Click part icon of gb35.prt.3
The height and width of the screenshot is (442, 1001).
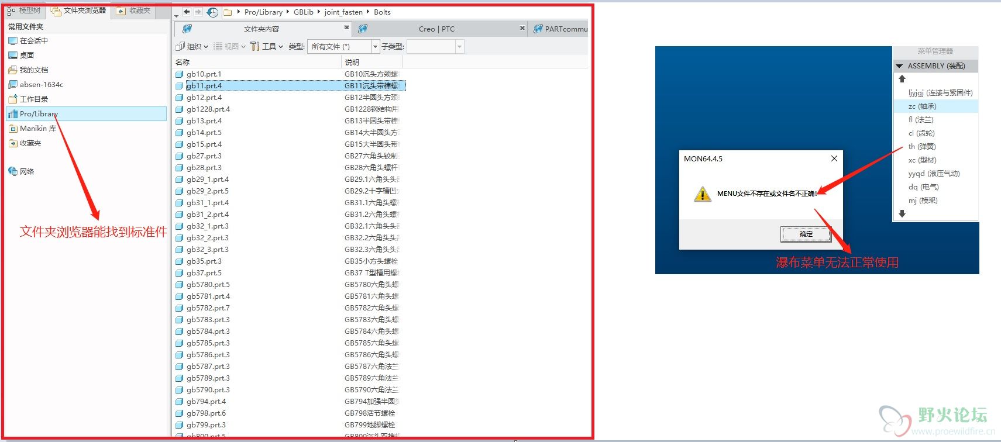pyautogui.click(x=180, y=261)
